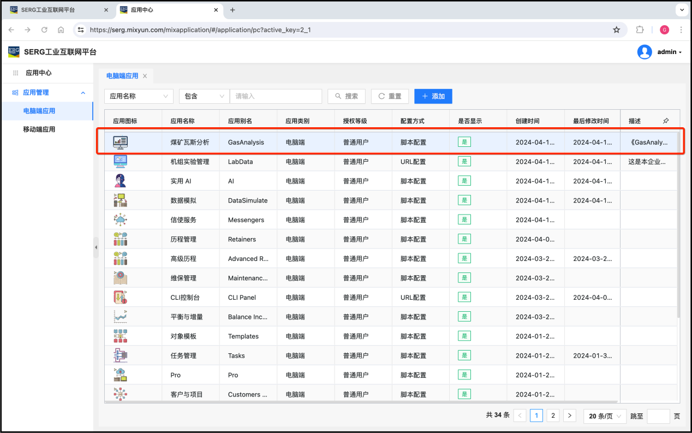Screen dimensions: 692x433
Task: Open the 应用名称 filter field dropdown
Action: pos(139,96)
